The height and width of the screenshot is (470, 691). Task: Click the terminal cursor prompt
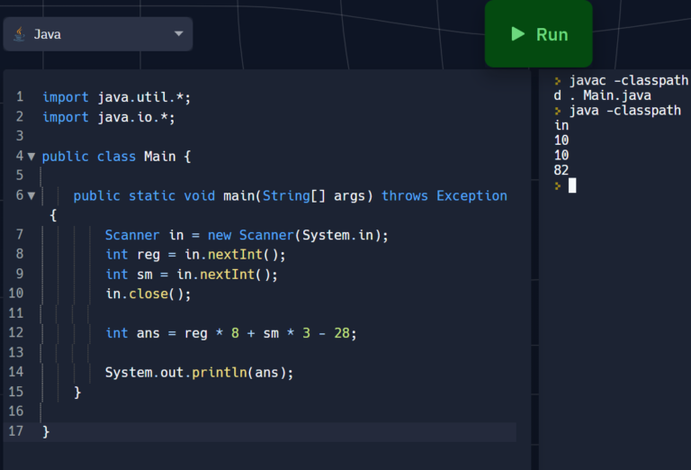571,185
